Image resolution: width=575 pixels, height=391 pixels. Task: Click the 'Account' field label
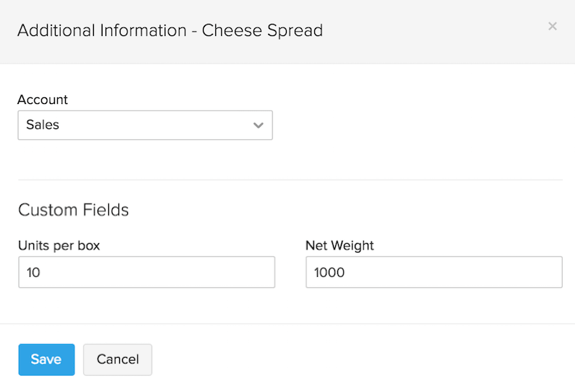43,100
